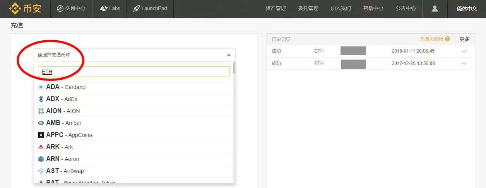Expand the 2017-12-28 deposit record

pos(464,63)
